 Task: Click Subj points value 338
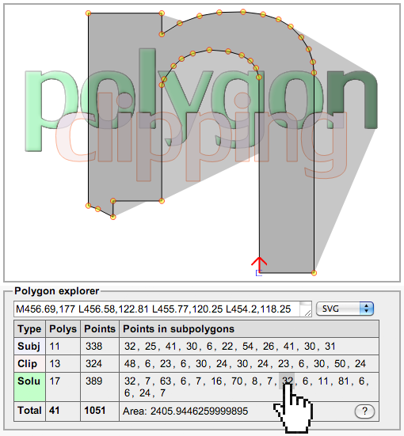click(x=93, y=346)
